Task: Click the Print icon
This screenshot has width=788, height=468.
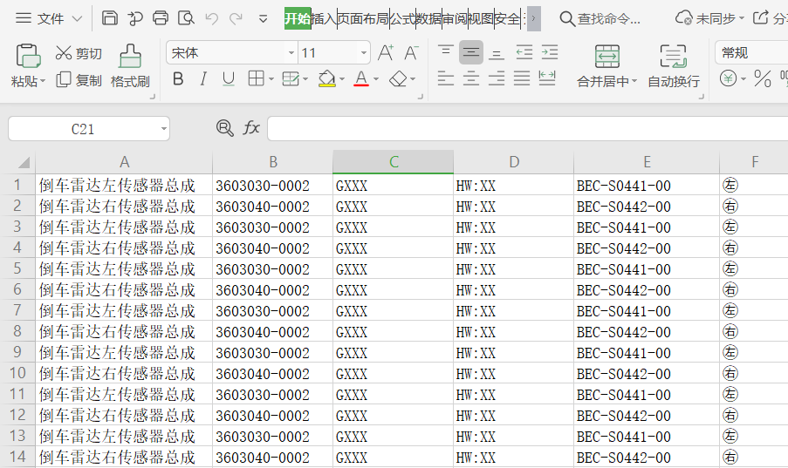Action: (x=161, y=18)
